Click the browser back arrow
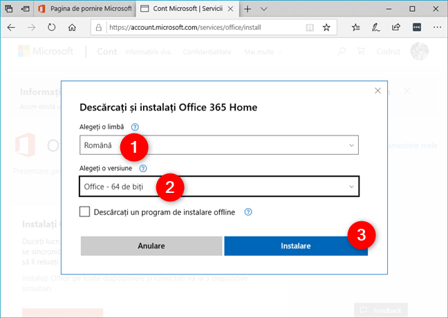448x318 pixels. pyautogui.click(x=11, y=28)
